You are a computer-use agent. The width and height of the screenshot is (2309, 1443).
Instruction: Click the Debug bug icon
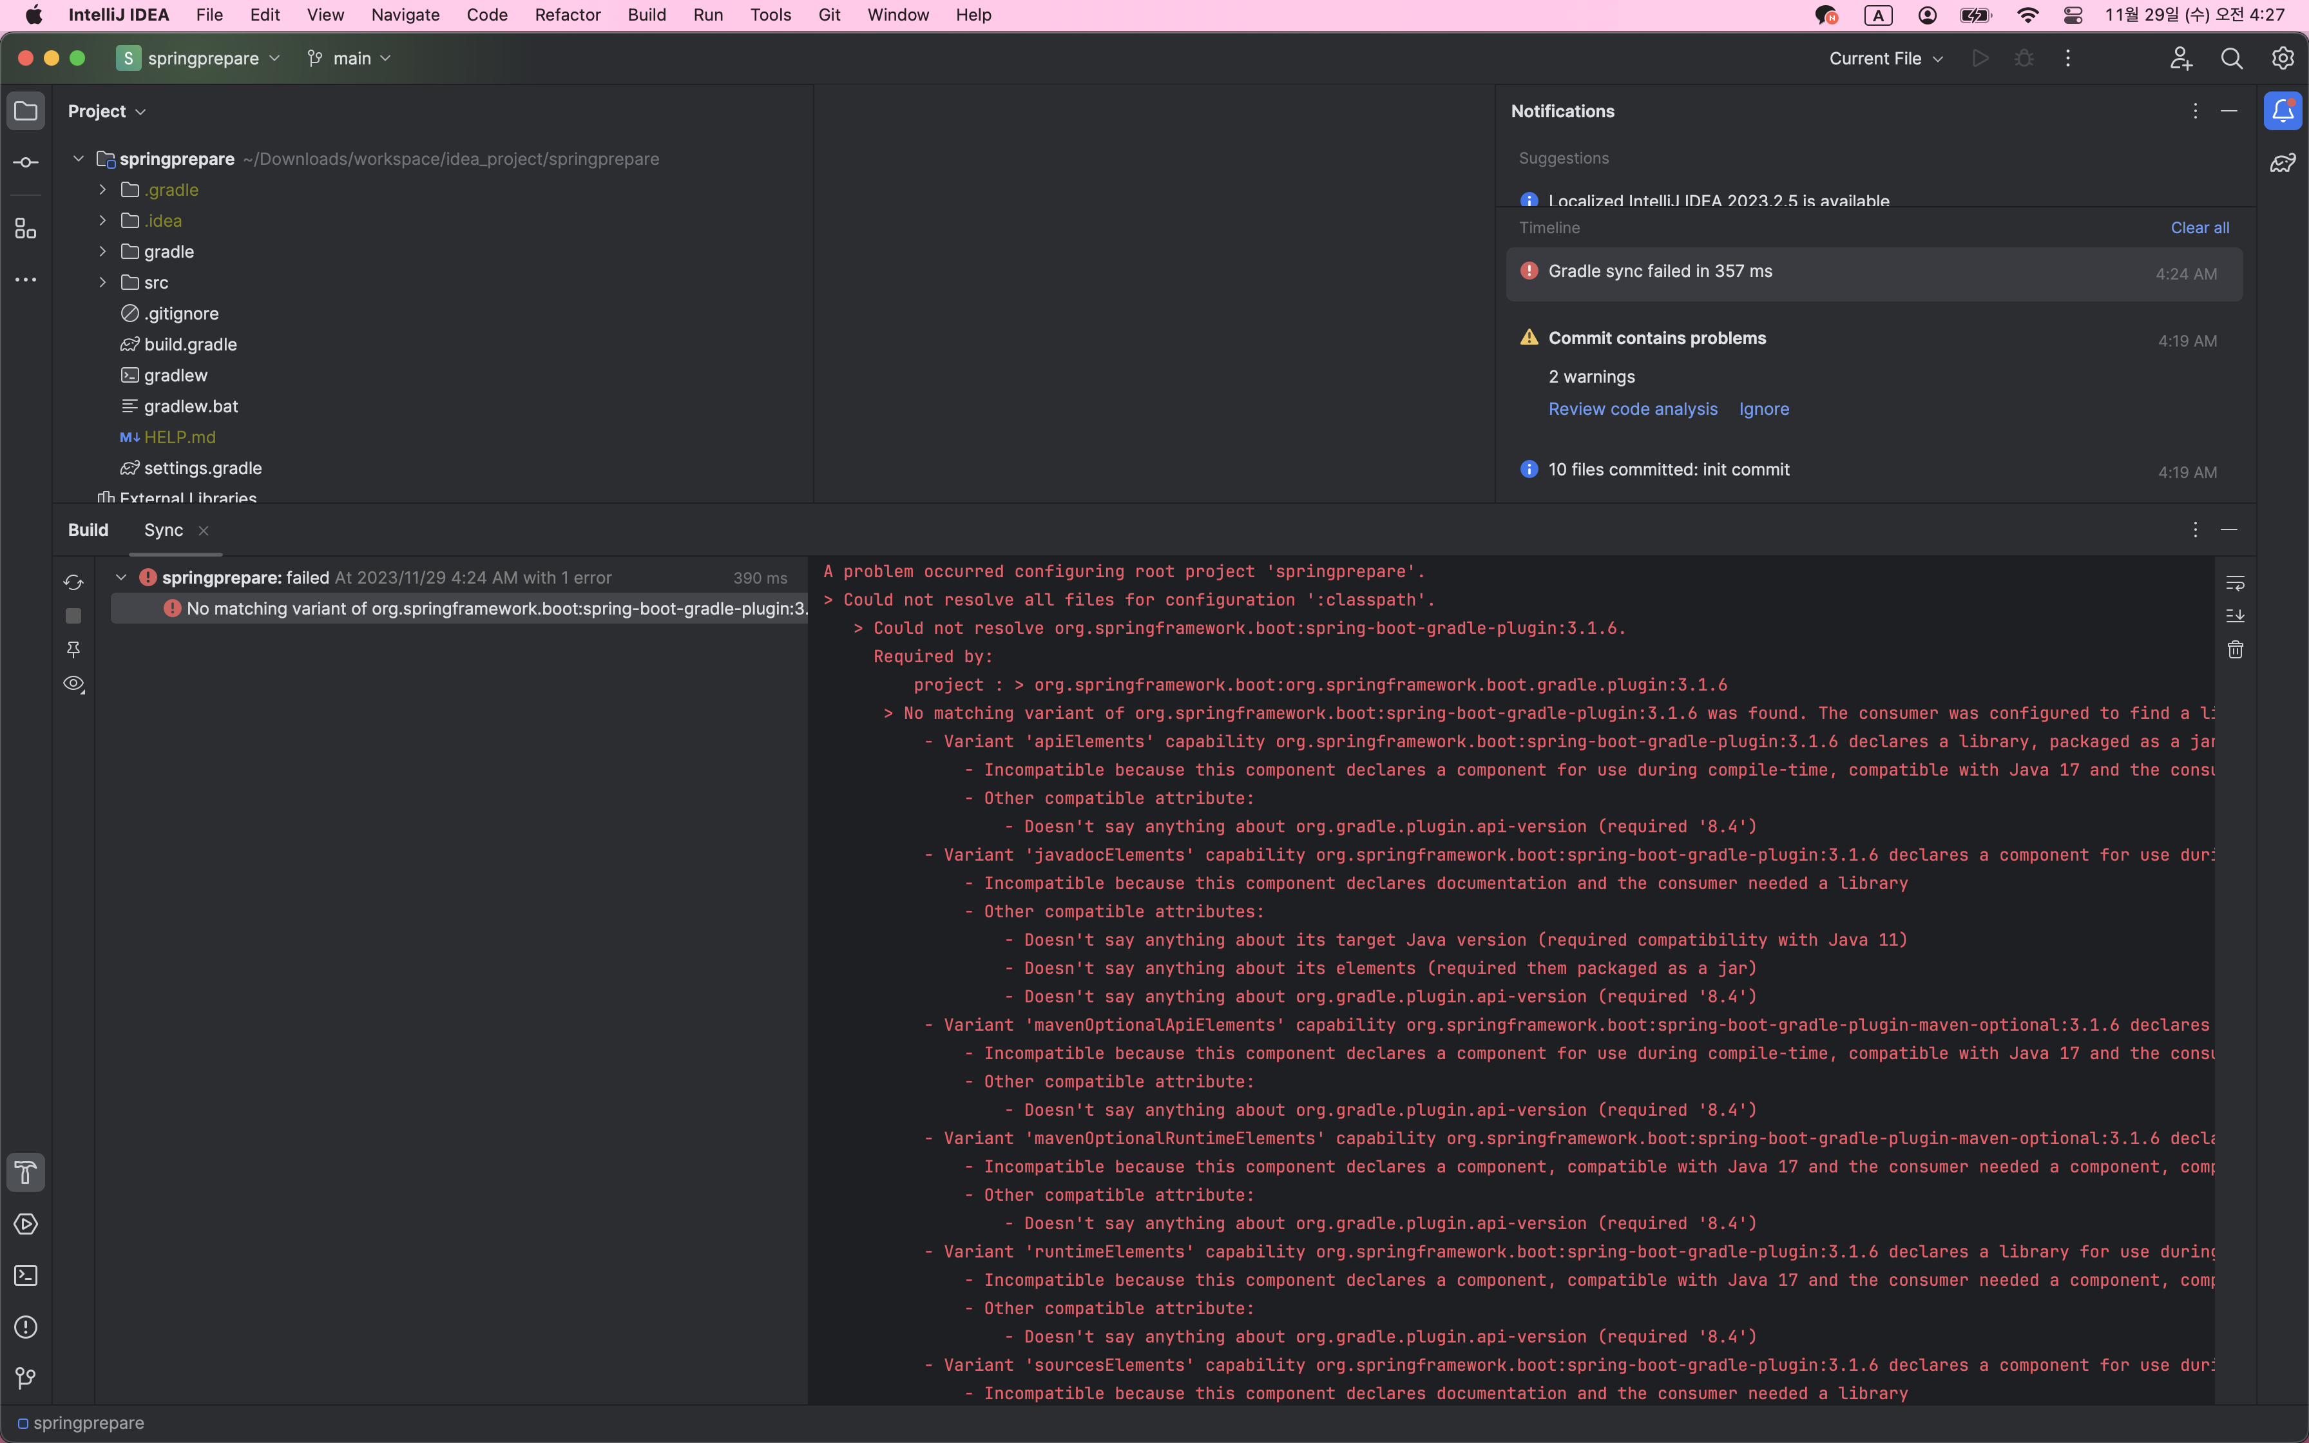(x=2024, y=58)
